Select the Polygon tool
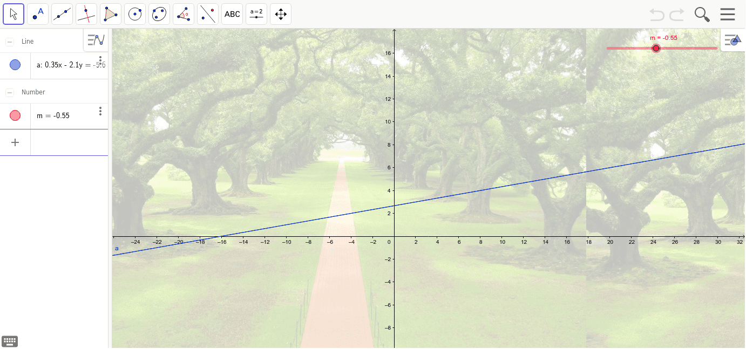 111,14
